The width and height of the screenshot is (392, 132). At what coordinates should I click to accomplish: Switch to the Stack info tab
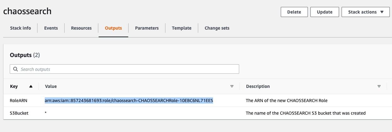point(20,28)
